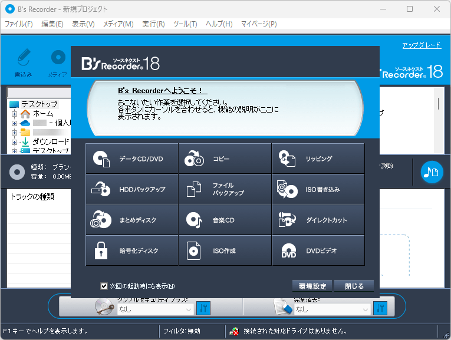Select the 暗号化ディスク padlock icon

[x=101, y=250]
